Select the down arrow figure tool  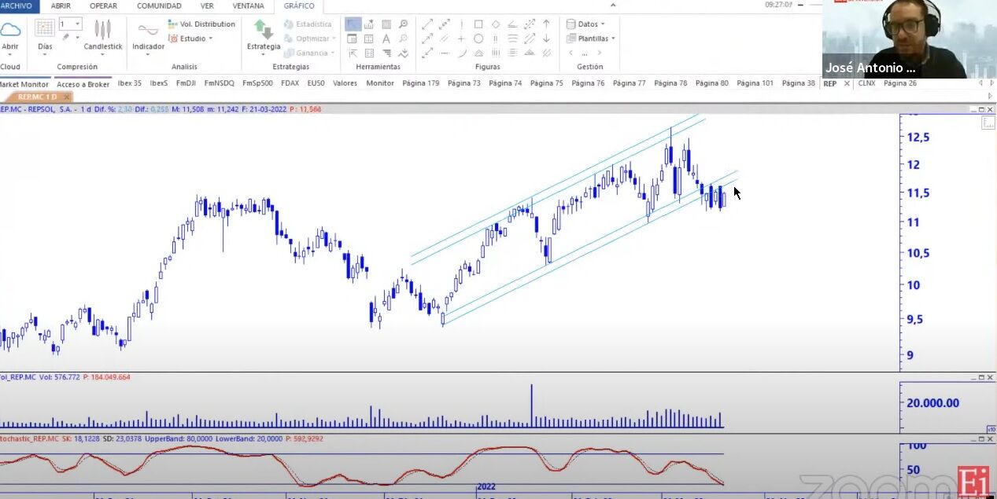pyautogui.click(x=547, y=39)
